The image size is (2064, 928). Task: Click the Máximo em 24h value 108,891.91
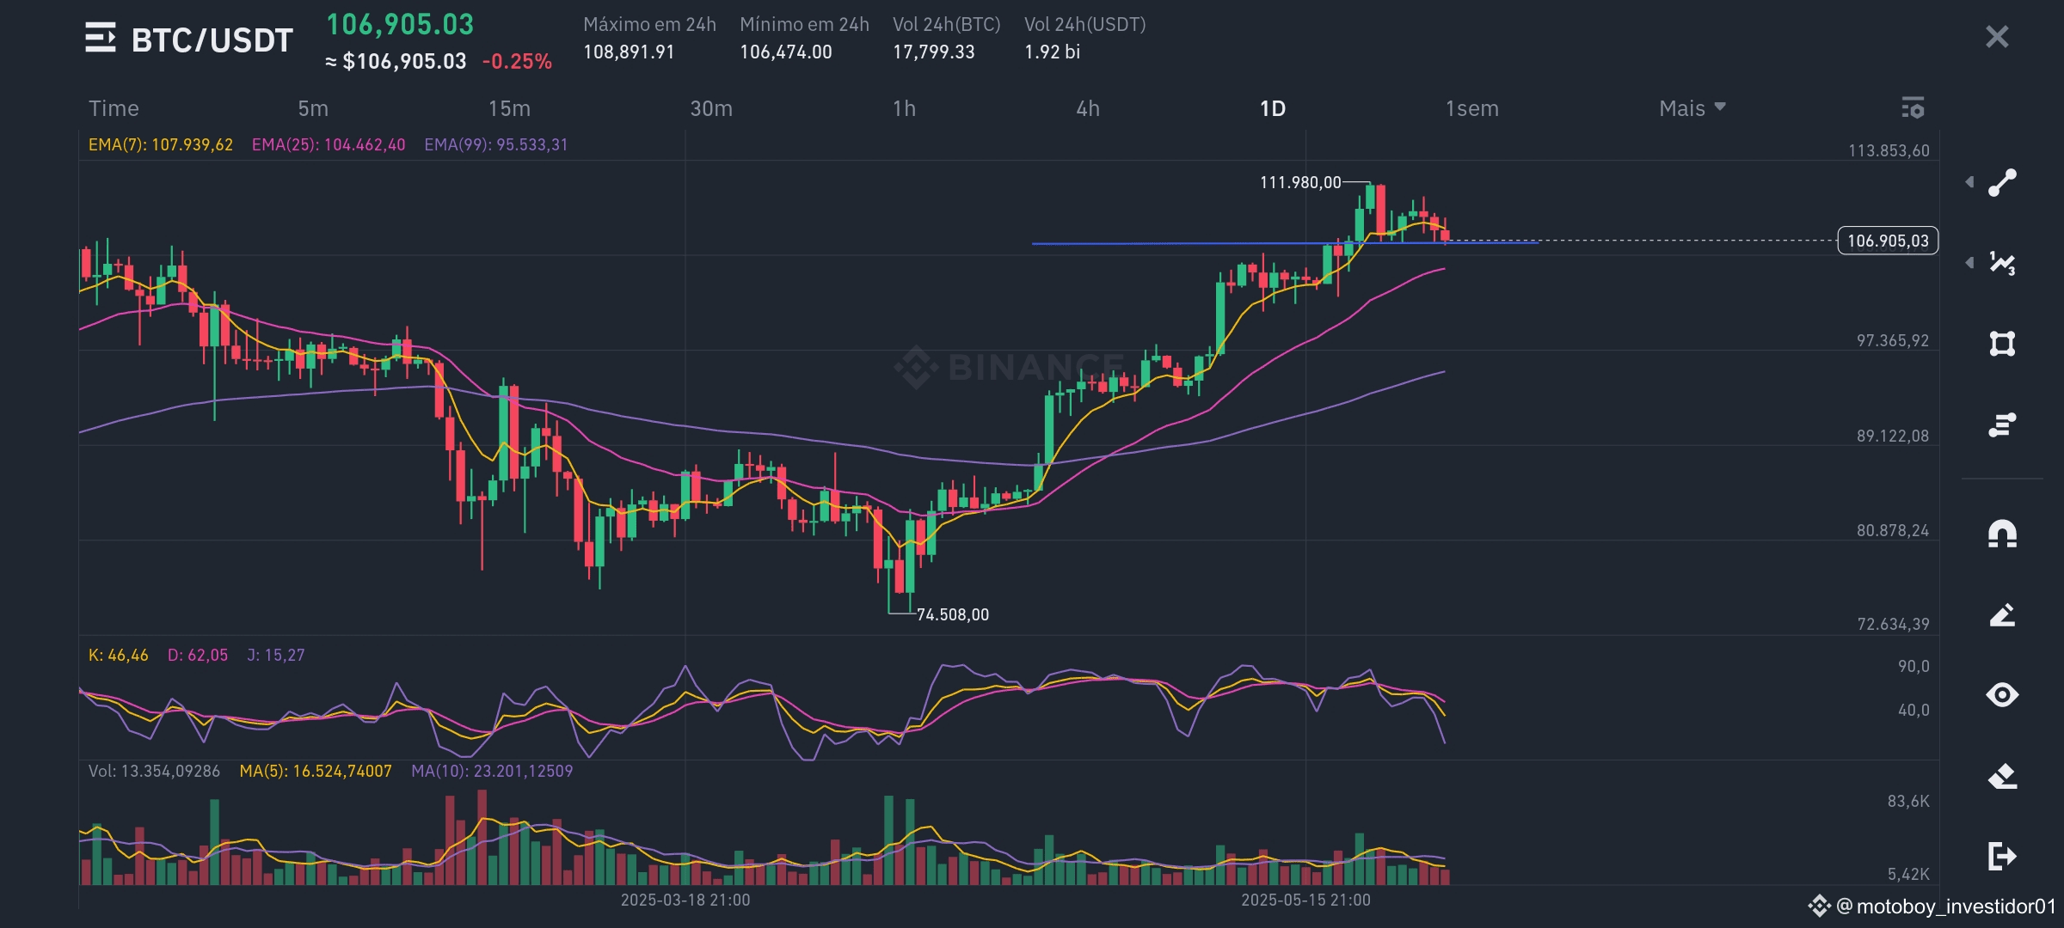[629, 52]
